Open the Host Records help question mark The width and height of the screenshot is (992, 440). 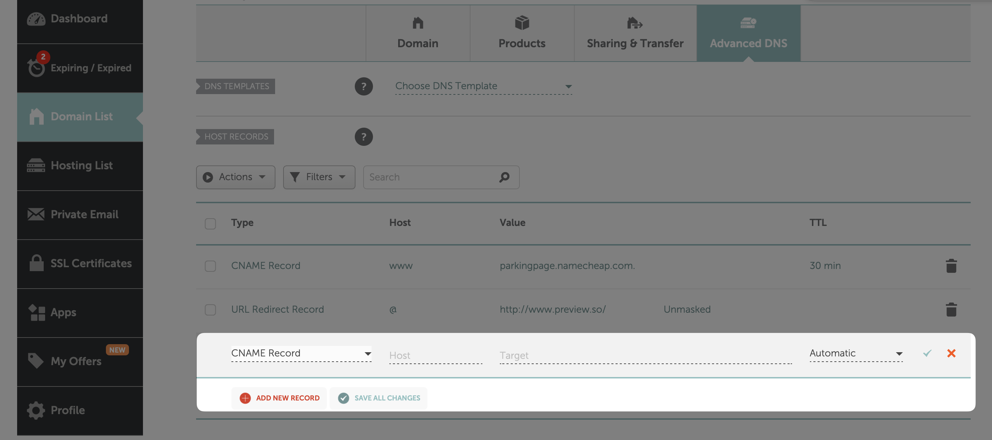point(364,136)
